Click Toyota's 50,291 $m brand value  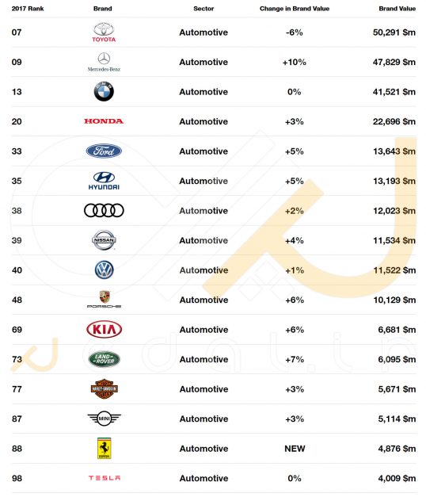pos(394,33)
